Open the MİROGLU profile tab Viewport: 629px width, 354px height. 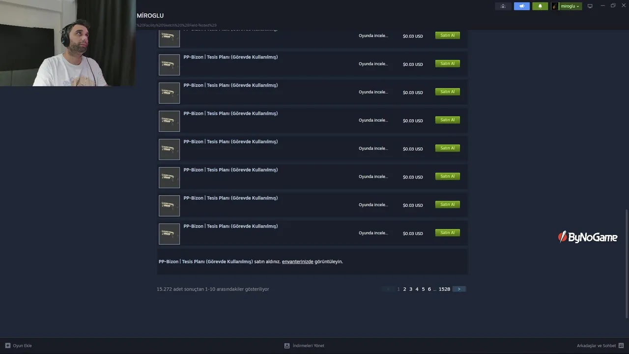[150, 16]
